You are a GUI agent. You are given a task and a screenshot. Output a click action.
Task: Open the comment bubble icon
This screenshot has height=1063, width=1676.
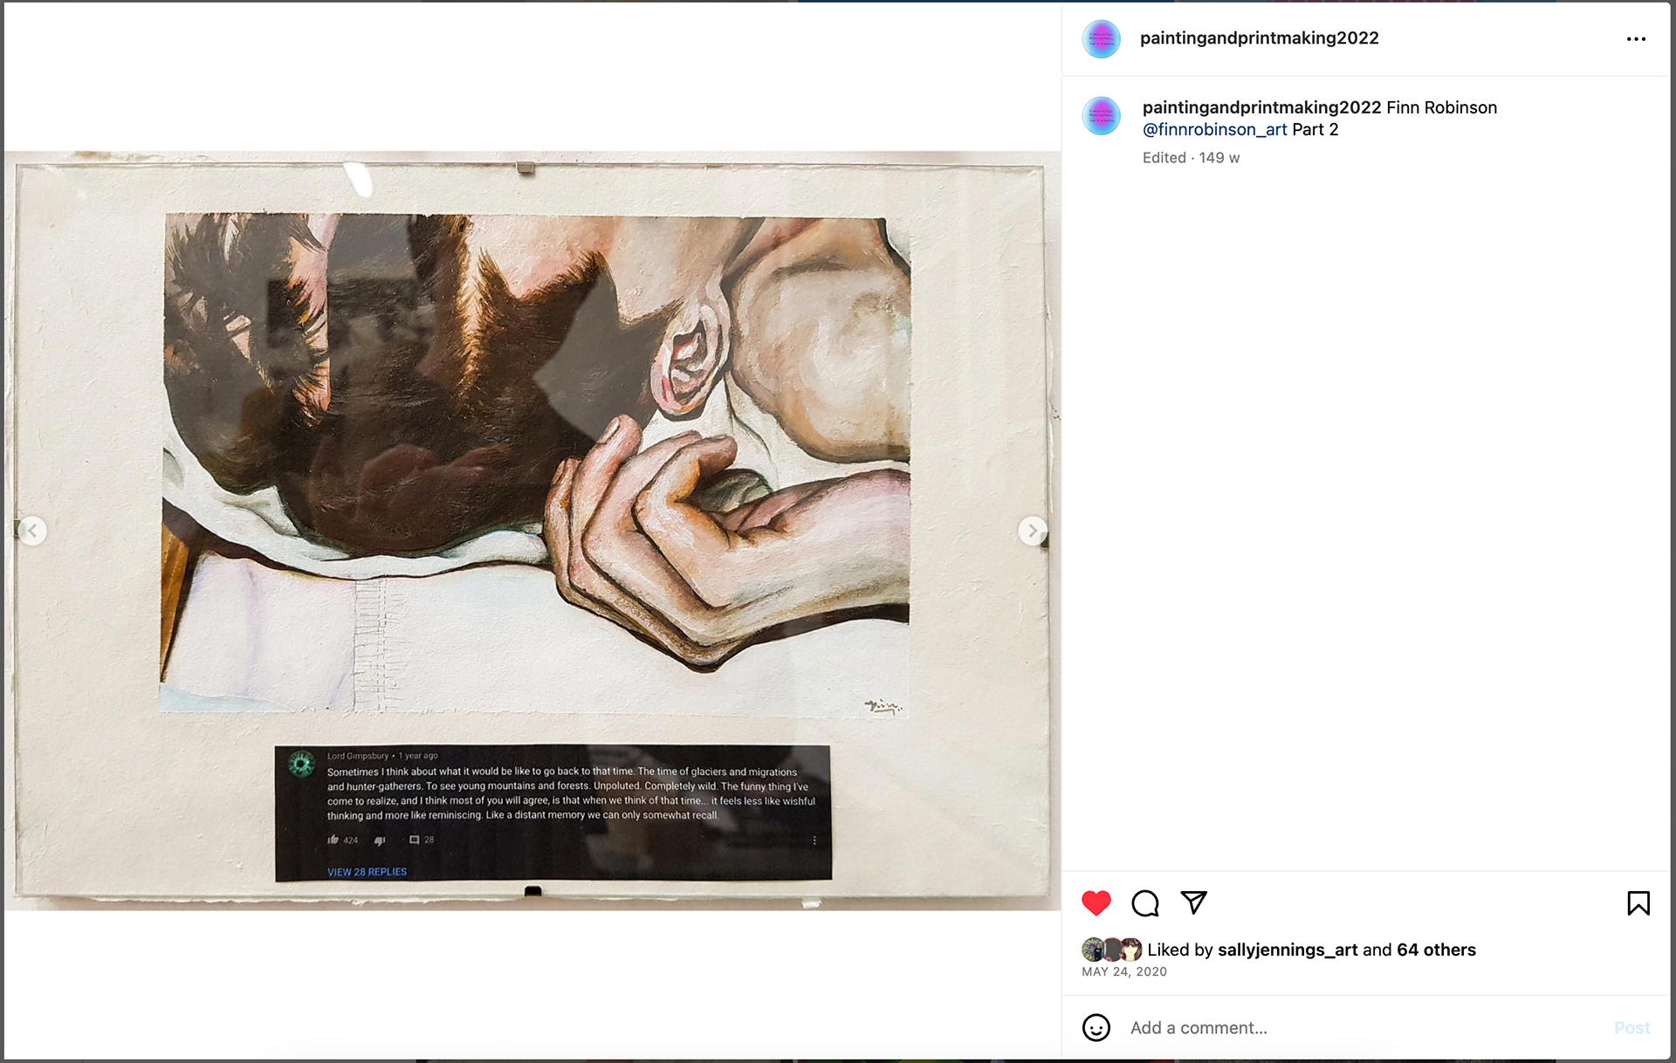(1145, 903)
